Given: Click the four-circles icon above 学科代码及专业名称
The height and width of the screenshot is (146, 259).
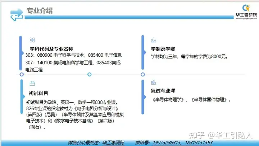Looking at the screenshot, I should (32, 40).
